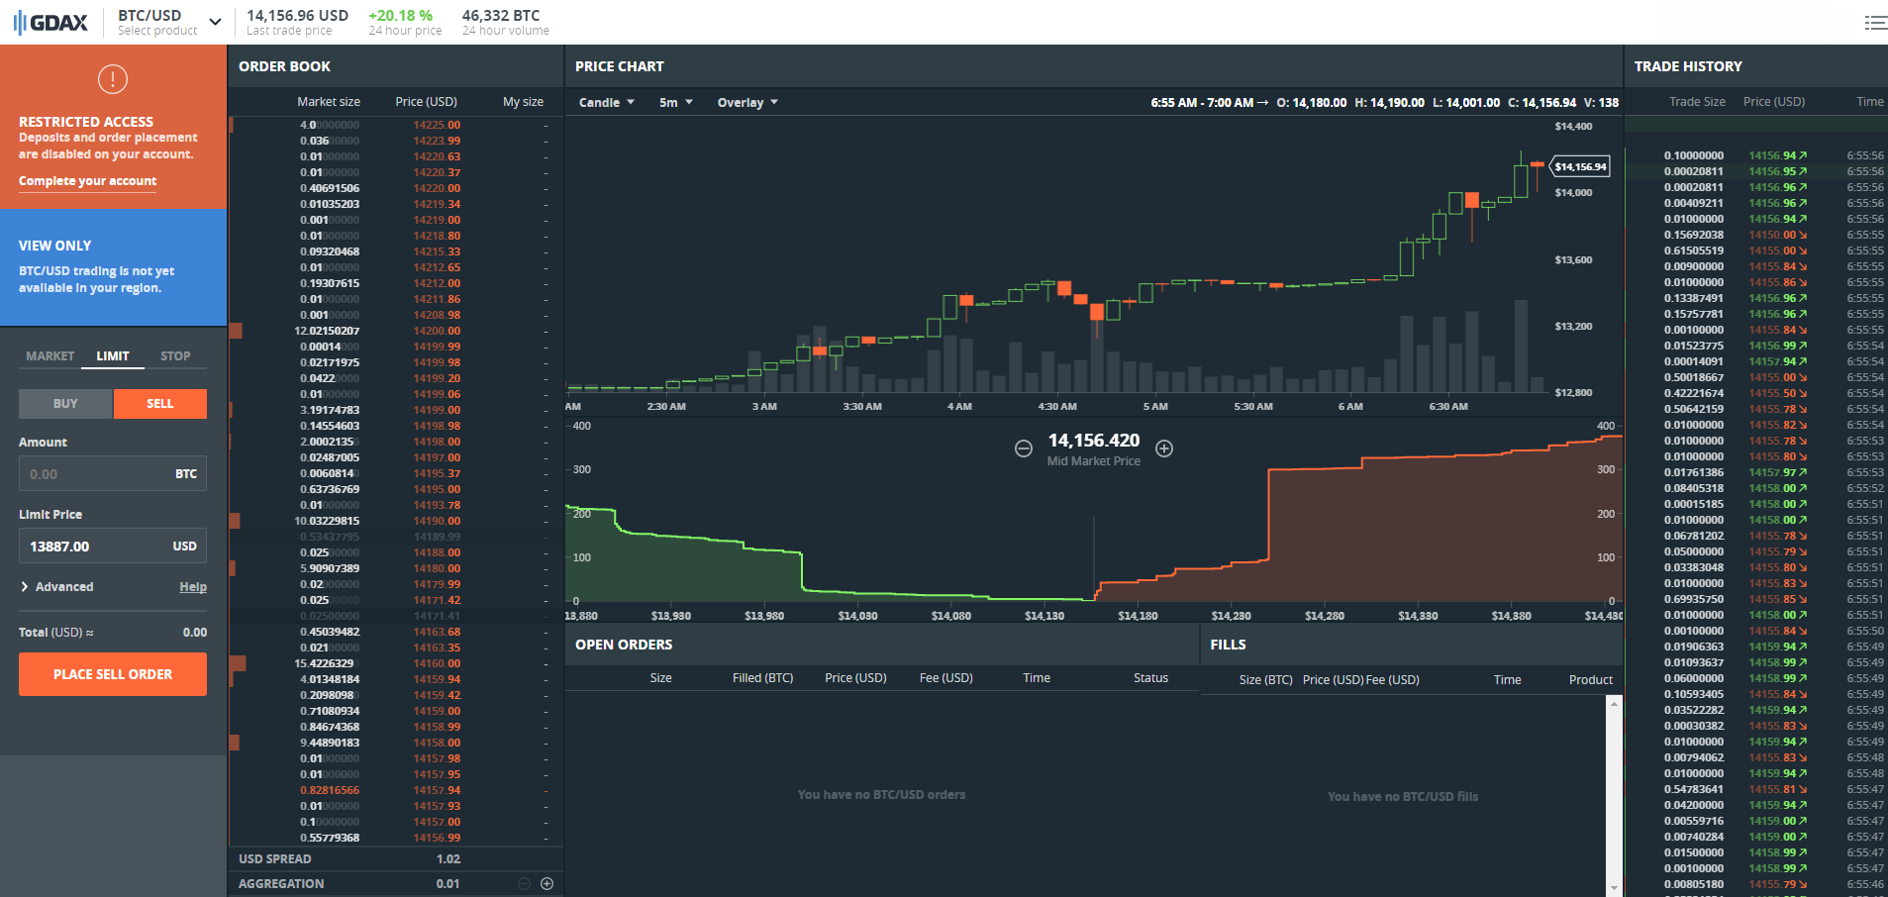The height and width of the screenshot is (897, 1888).
Task: Switch to the STOP order tab
Action: [x=175, y=356]
